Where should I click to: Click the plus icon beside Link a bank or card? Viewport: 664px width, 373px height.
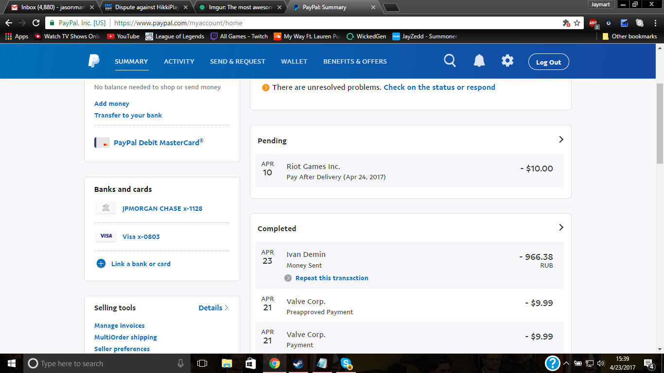click(x=101, y=264)
